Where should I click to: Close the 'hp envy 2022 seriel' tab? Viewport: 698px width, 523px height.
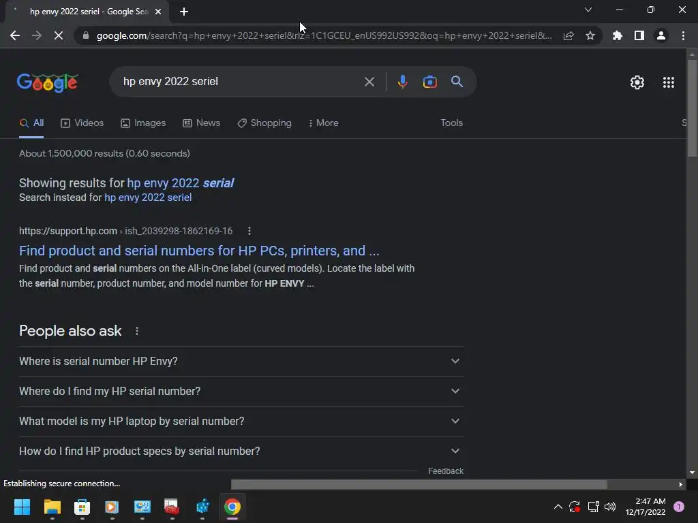coord(158,12)
